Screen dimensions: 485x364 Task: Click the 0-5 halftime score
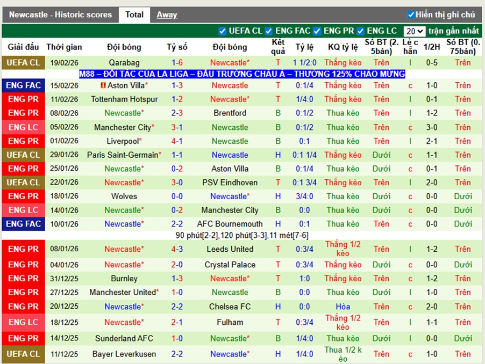(431, 63)
